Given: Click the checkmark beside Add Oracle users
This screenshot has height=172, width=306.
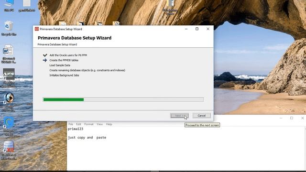Looking at the screenshot, I should 45,55.
